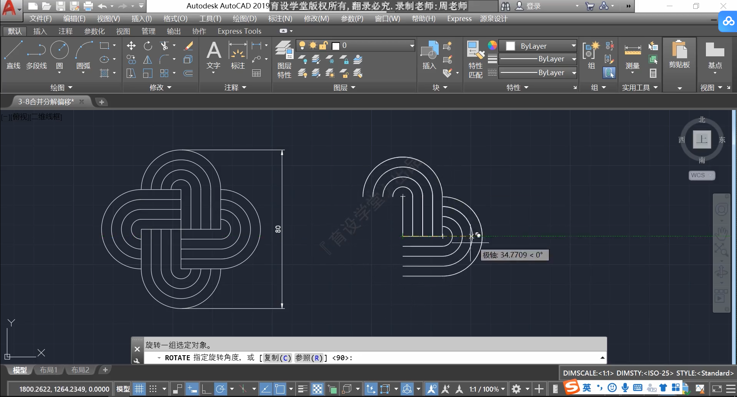Click the Trim scissors icon

[x=164, y=46]
